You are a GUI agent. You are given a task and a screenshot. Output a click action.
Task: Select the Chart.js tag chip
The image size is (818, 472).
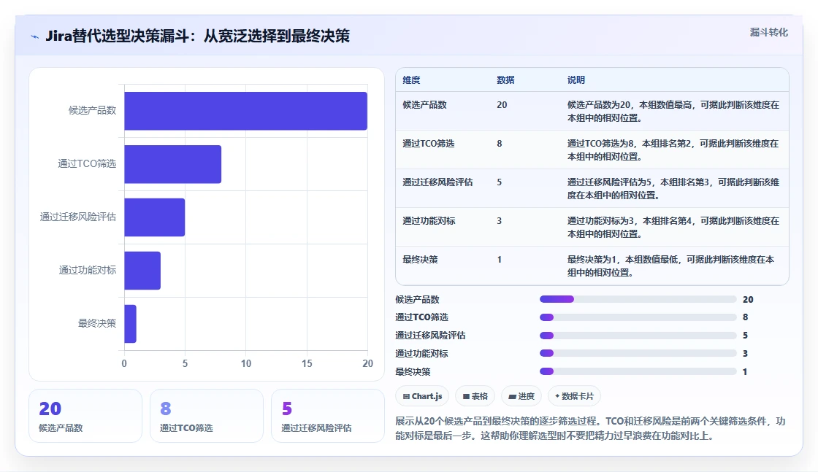point(423,396)
